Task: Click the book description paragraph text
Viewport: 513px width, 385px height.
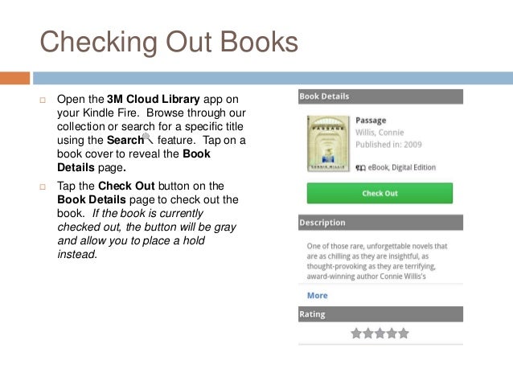Action: pyautogui.click(x=377, y=261)
